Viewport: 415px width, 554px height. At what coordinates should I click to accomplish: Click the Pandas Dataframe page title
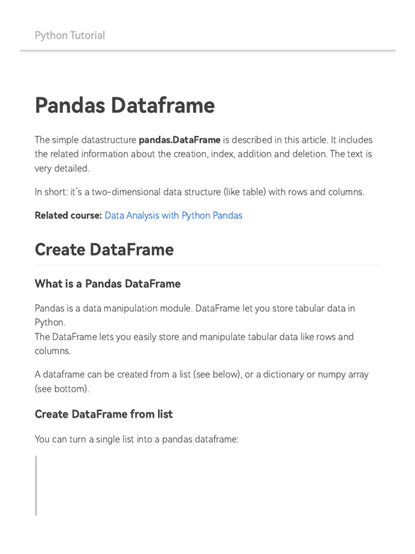pos(124,105)
